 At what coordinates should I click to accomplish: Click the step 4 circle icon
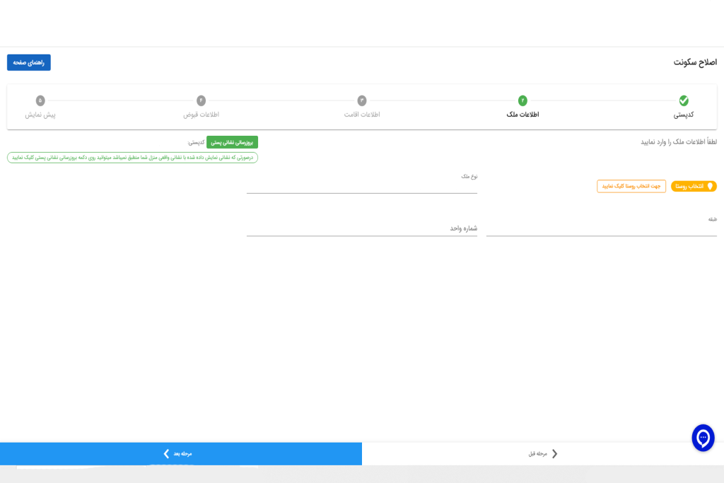pyautogui.click(x=201, y=100)
